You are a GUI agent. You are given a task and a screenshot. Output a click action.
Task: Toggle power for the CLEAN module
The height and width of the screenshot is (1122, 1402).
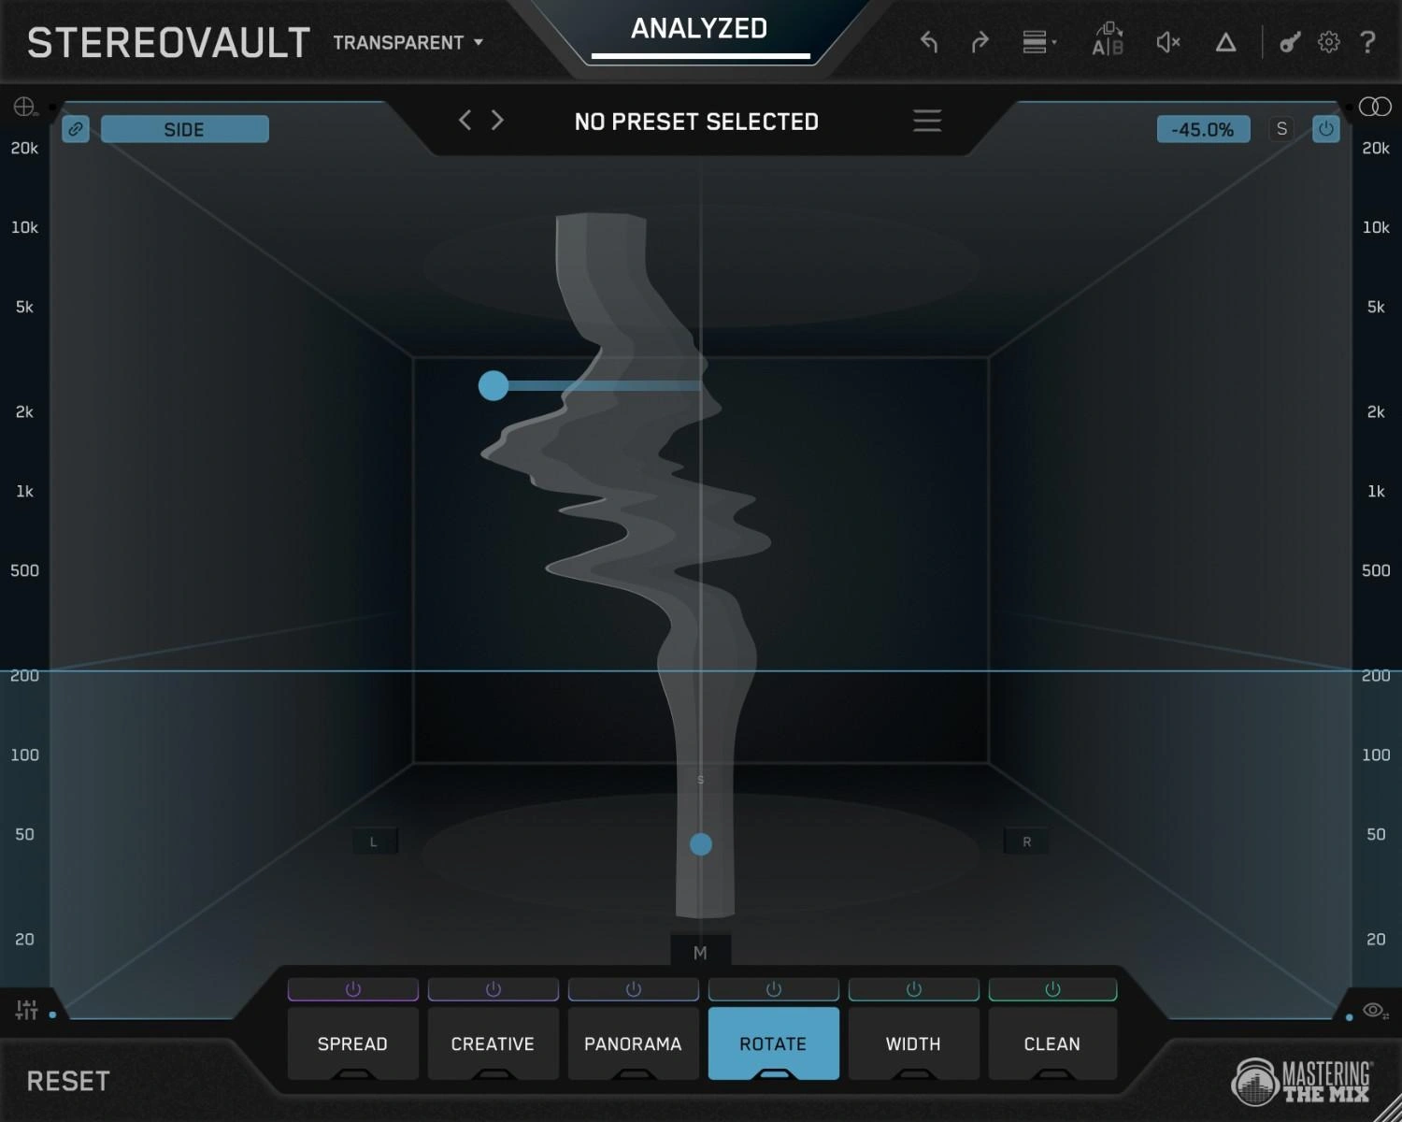click(1052, 989)
